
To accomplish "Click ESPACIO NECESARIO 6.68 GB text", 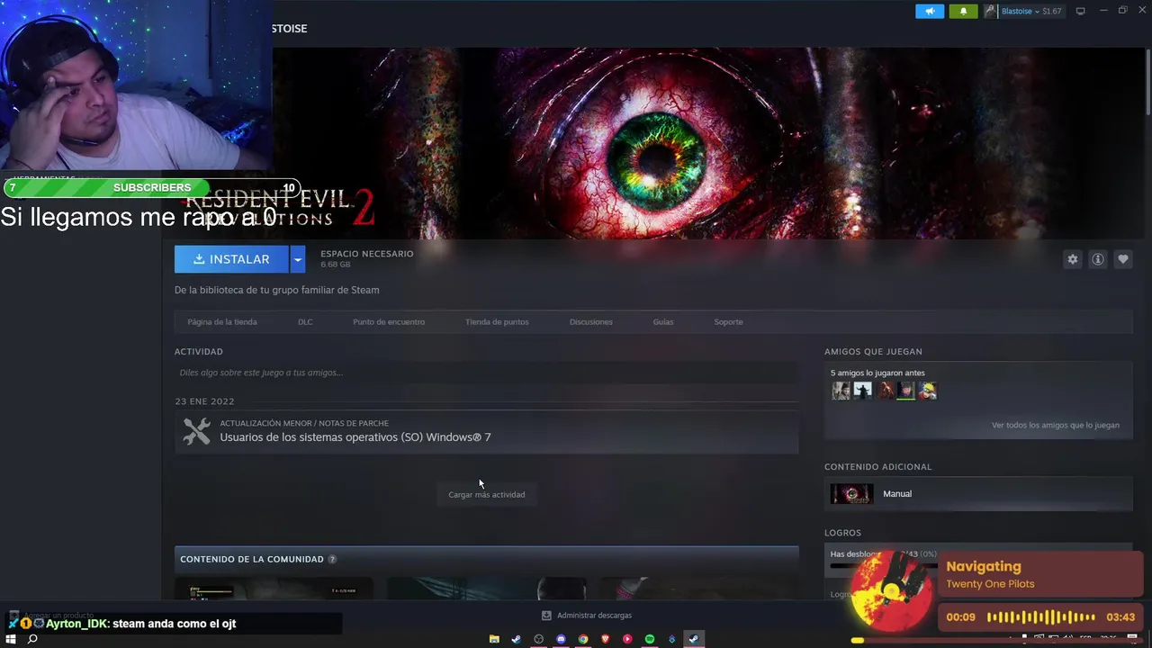I will coord(367,259).
